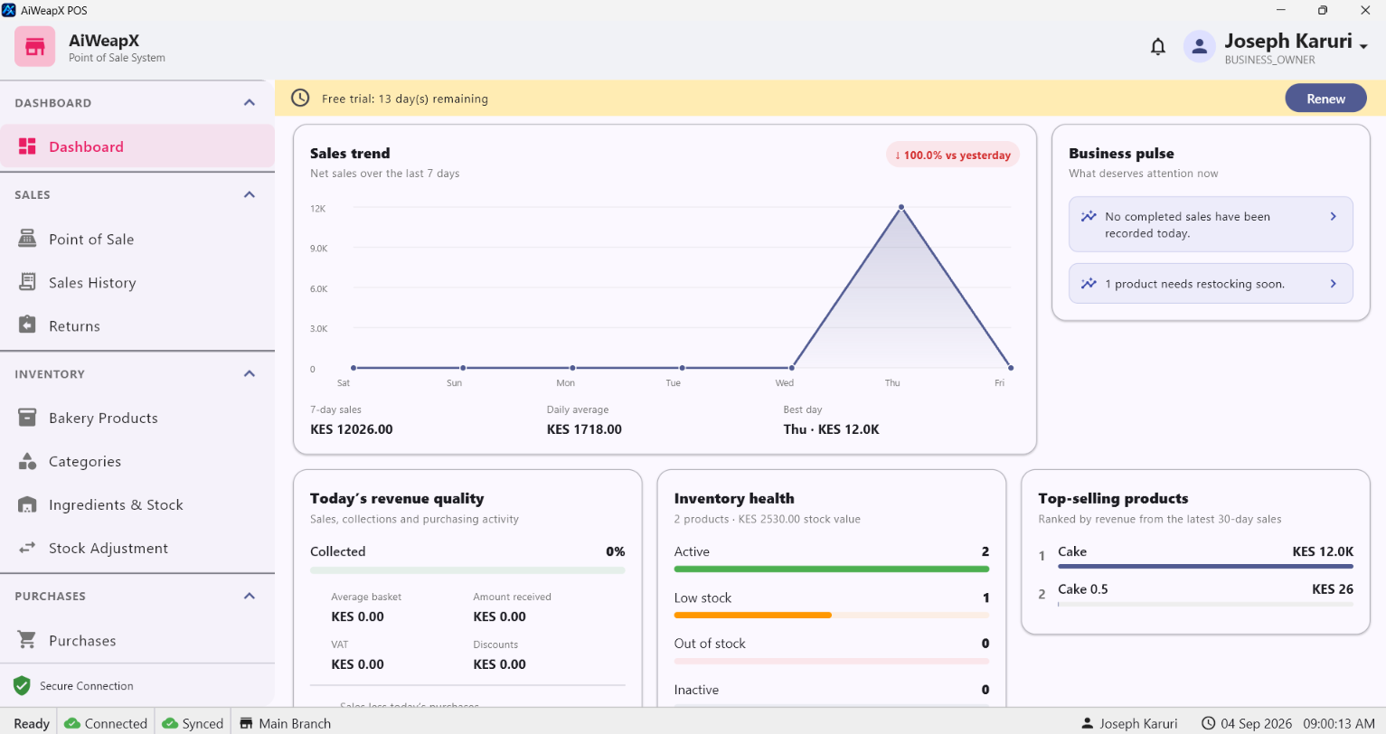Click the Secure Connection shield icon
This screenshot has height=734, width=1386.
click(22, 686)
